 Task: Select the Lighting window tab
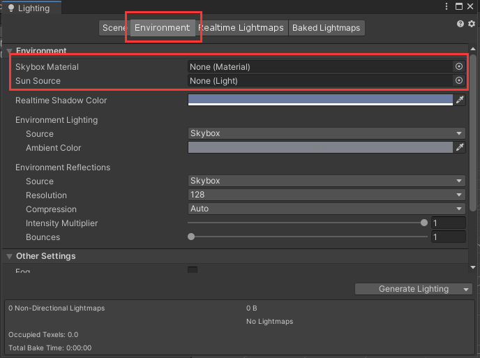click(x=31, y=8)
